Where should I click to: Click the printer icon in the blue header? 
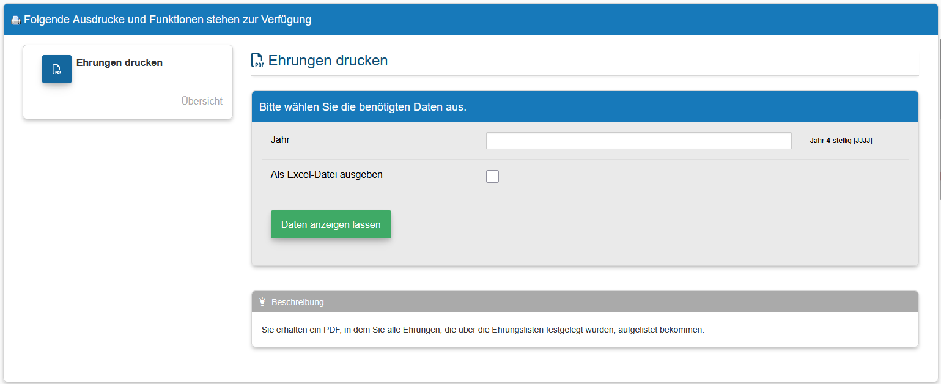point(16,20)
